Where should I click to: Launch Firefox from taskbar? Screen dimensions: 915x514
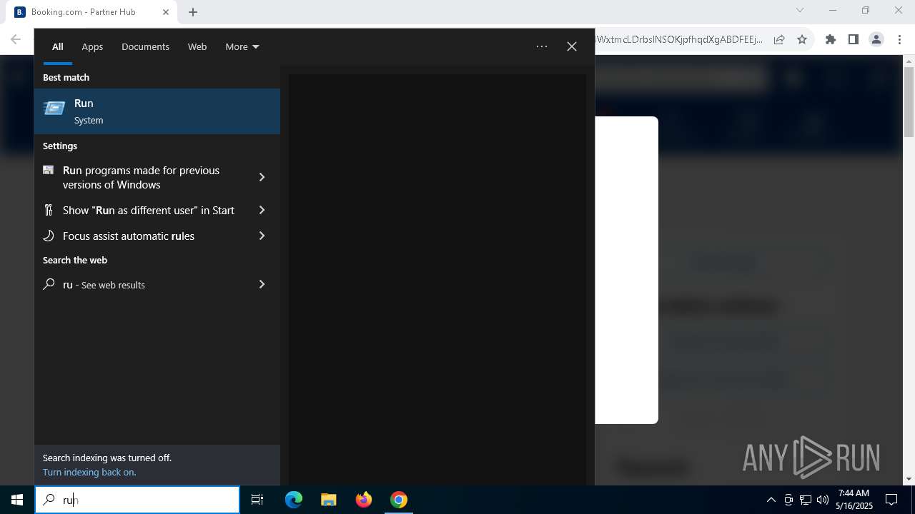[x=364, y=500]
